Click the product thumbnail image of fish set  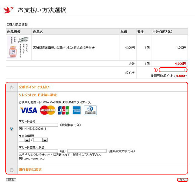click(18, 47)
